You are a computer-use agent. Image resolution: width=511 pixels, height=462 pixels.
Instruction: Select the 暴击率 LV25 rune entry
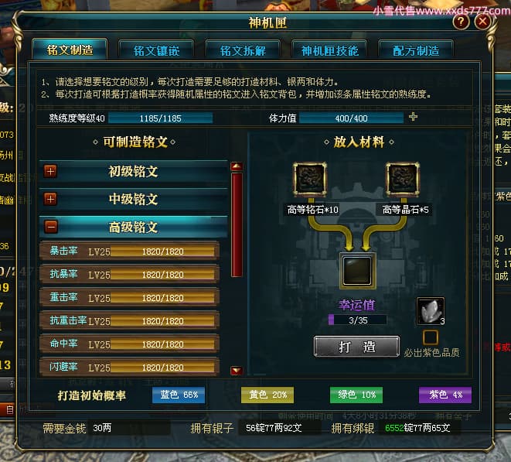(129, 251)
